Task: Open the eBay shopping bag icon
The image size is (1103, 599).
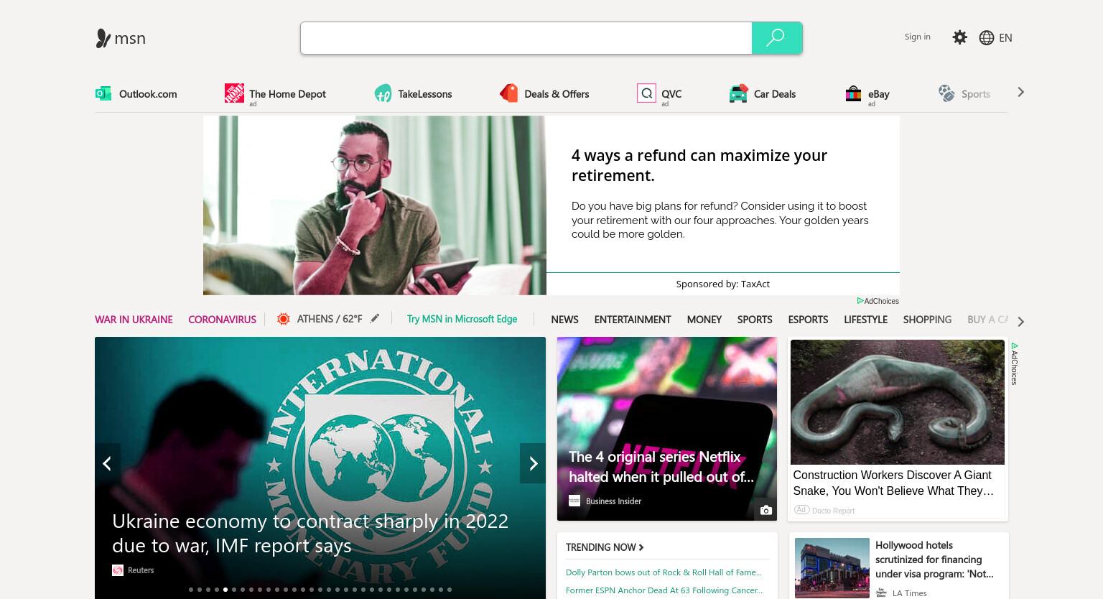Action: [853, 93]
